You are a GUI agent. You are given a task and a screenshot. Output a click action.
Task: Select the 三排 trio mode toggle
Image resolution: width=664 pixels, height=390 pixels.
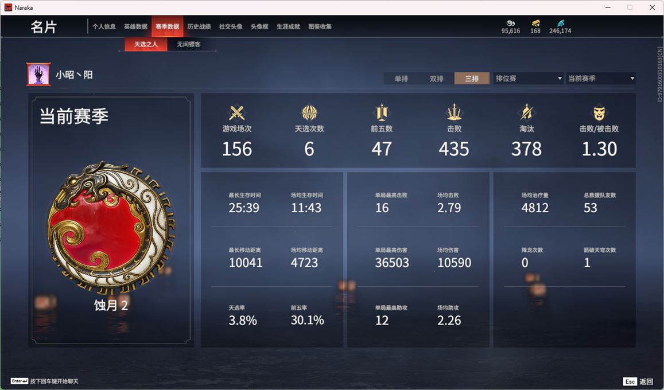(x=472, y=78)
